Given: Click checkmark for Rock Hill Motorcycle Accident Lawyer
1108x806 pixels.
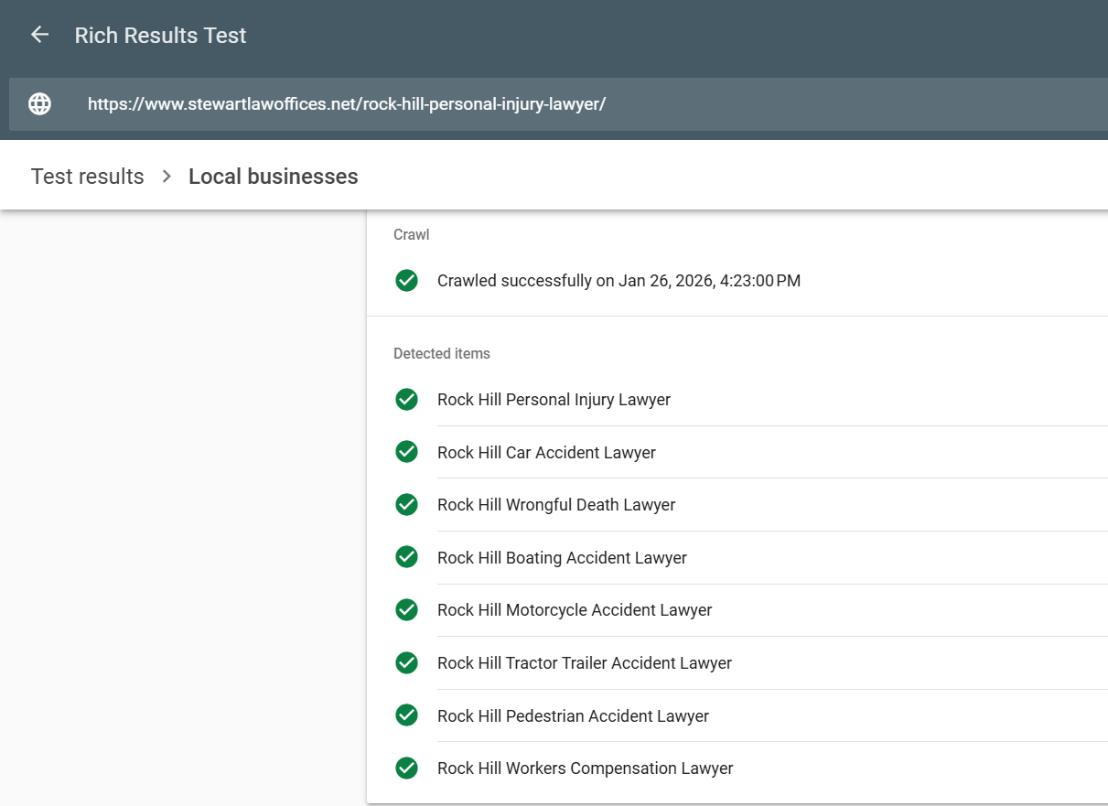Looking at the screenshot, I should pyautogui.click(x=406, y=609).
